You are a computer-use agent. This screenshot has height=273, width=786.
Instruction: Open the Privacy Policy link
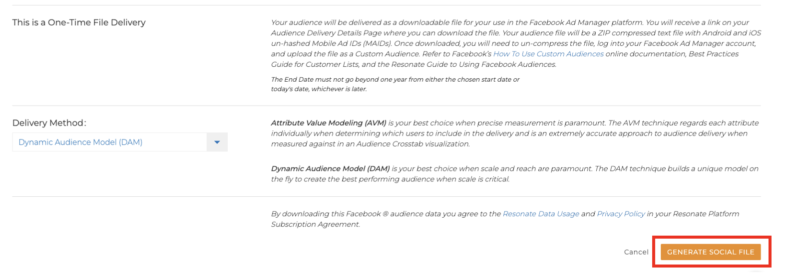(x=621, y=214)
